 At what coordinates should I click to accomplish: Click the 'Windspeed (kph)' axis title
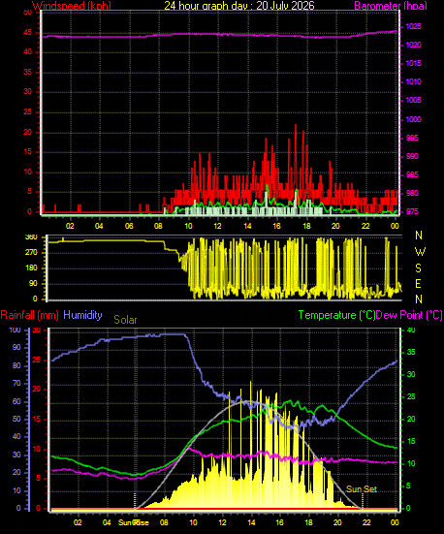(72, 6)
